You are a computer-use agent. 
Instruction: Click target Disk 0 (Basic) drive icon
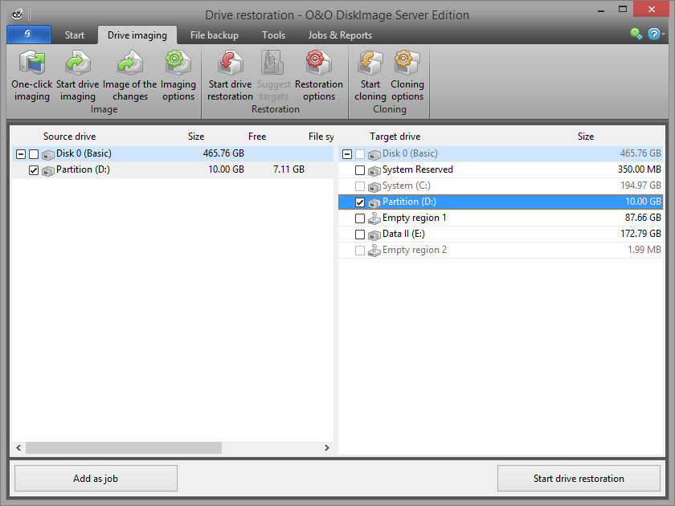click(x=374, y=154)
